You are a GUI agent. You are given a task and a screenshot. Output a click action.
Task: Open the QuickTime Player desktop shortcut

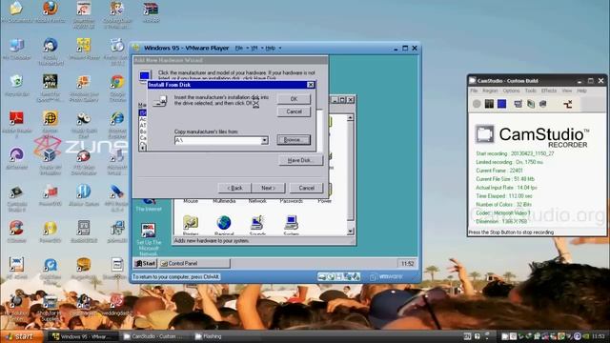[x=51, y=265]
